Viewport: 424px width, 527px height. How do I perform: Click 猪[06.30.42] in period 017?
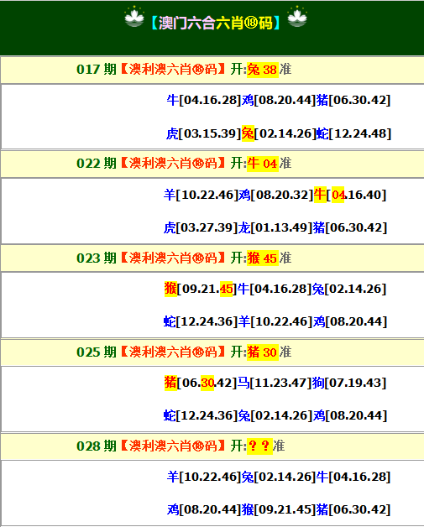(x=353, y=100)
